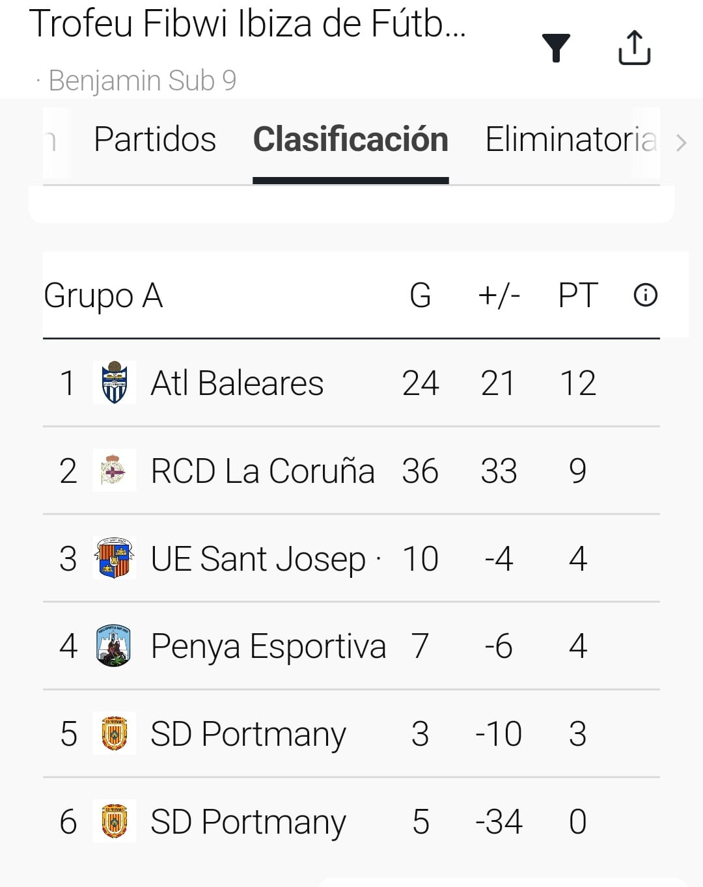This screenshot has height=887, width=703.
Task: Tap the RCD La Coruña crest
Action: (115, 471)
